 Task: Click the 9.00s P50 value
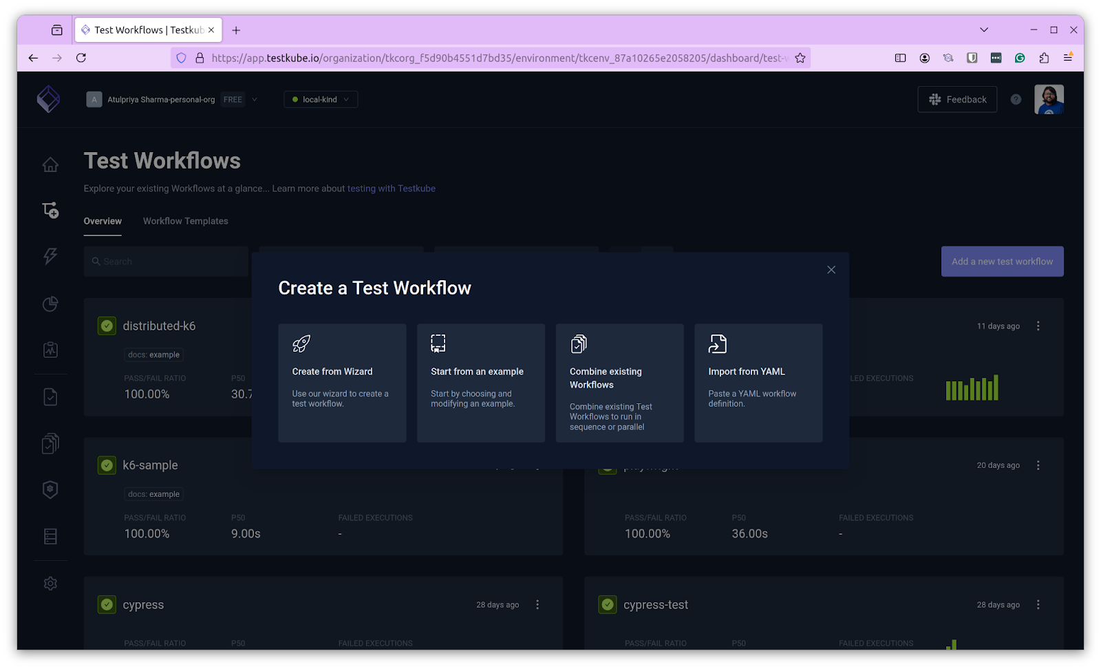click(246, 533)
